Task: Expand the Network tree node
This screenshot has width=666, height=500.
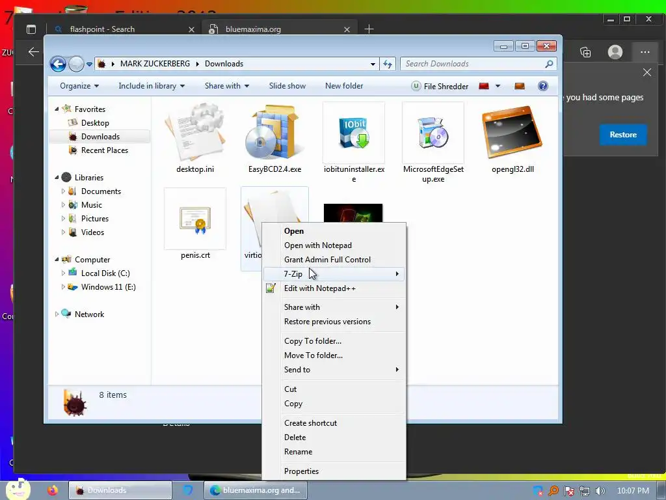Action: click(57, 314)
